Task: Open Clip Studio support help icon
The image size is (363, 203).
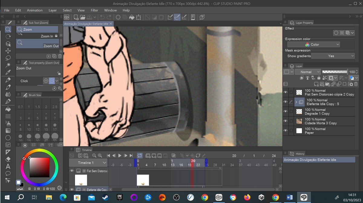Action: (x=202, y=17)
